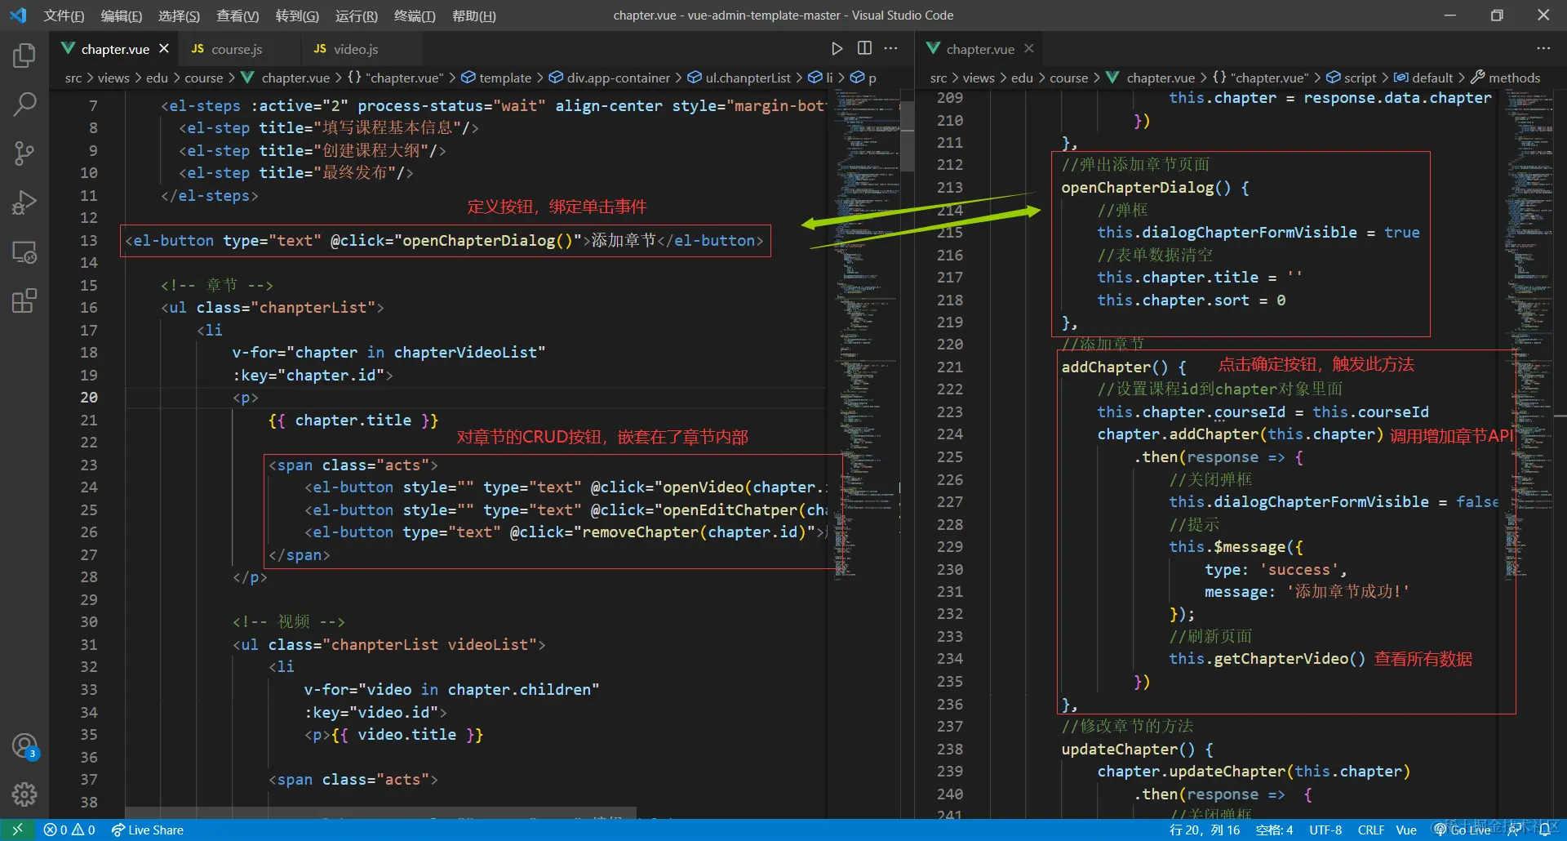Open the Explorer view in activity bar
Screen dimensions: 1567x841
(24, 56)
